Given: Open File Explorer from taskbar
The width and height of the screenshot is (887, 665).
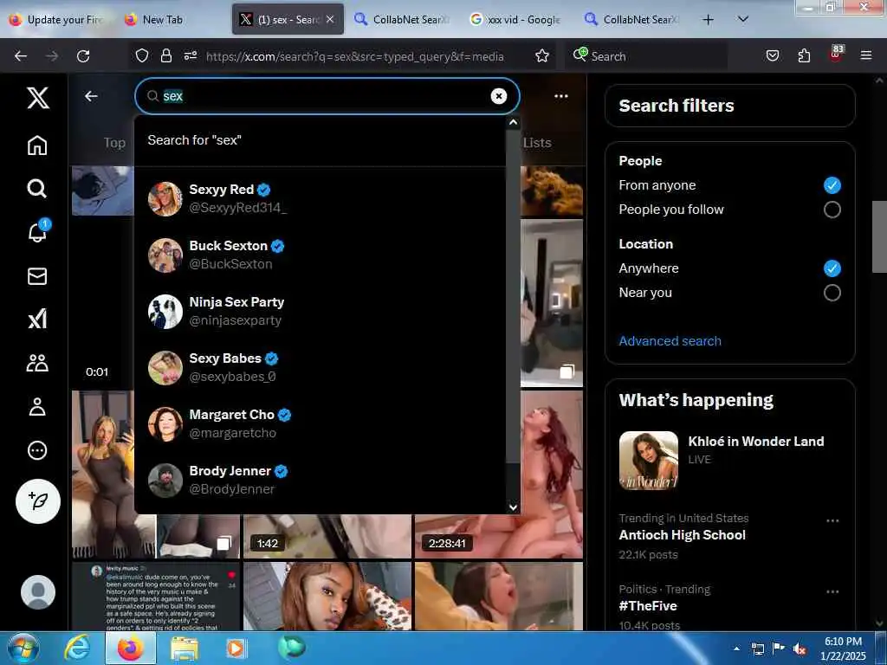Looking at the screenshot, I should [x=185, y=648].
